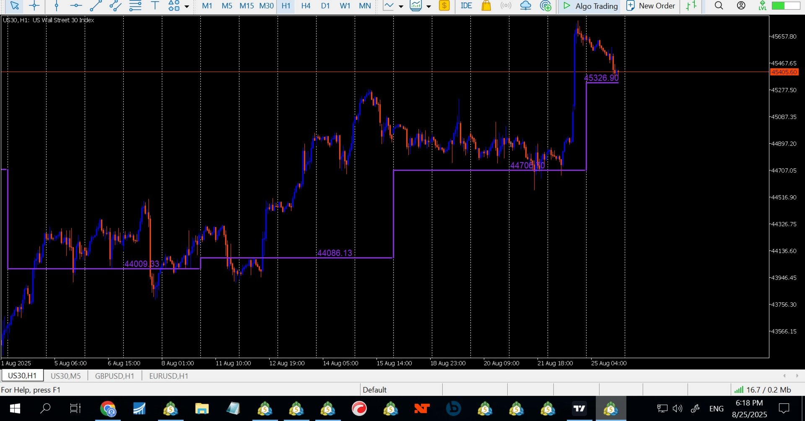Click the ENG language indicator

[x=717, y=408]
